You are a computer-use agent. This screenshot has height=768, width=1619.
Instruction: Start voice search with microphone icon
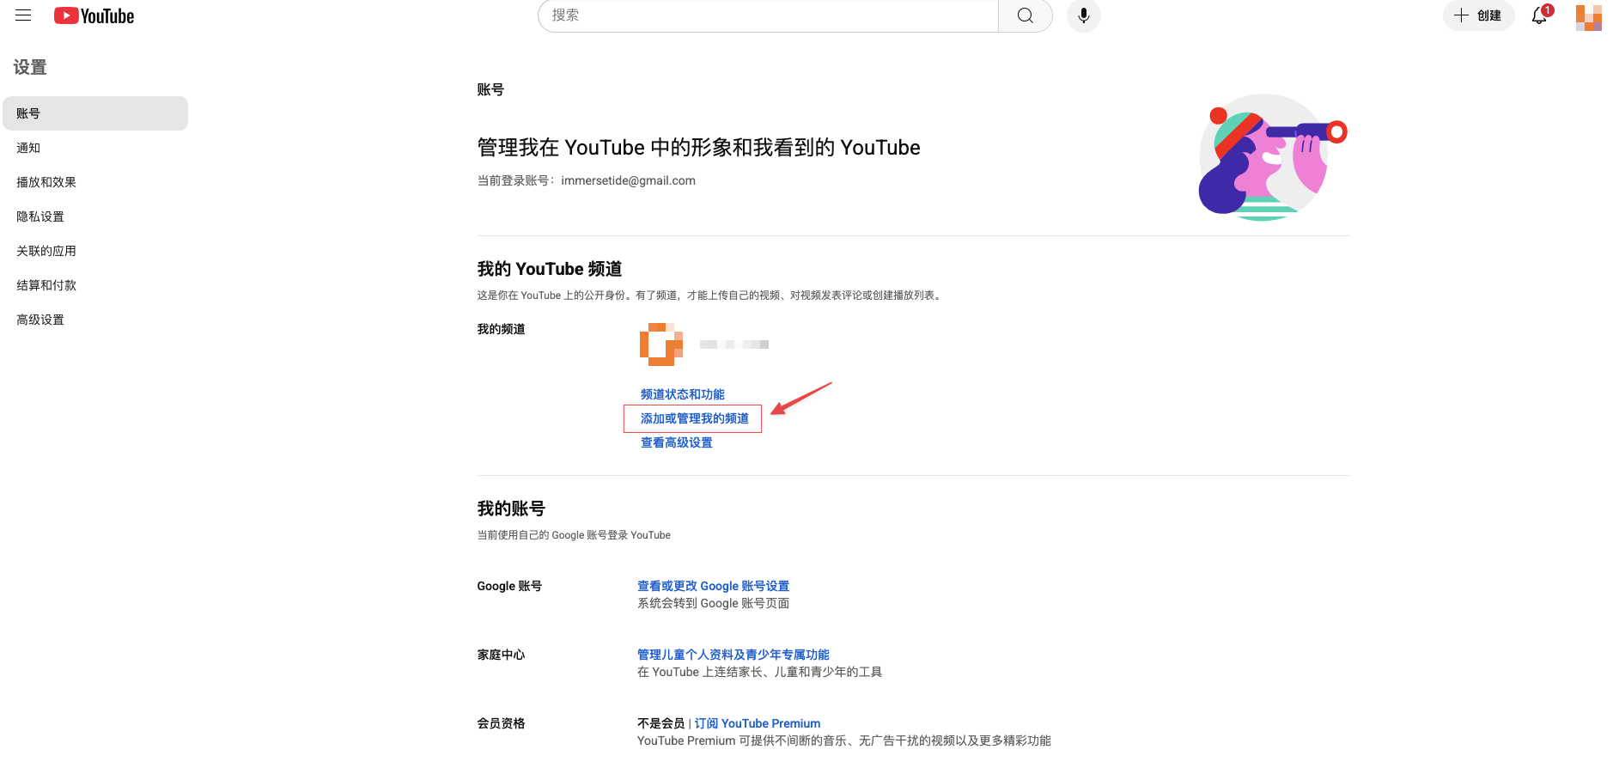pyautogui.click(x=1084, y=15)
